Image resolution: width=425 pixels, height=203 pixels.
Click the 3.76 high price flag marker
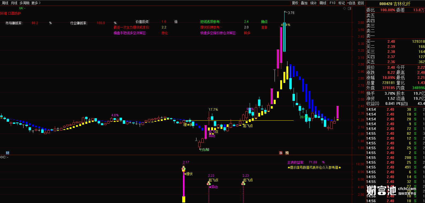click(x=286, y=12)
